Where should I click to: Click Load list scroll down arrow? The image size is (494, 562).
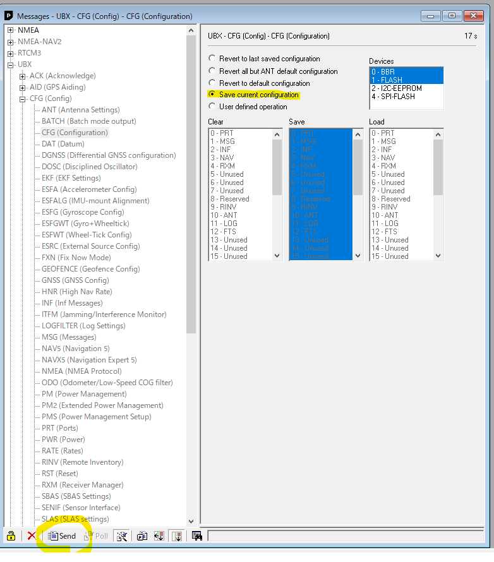tap(438, 256)
